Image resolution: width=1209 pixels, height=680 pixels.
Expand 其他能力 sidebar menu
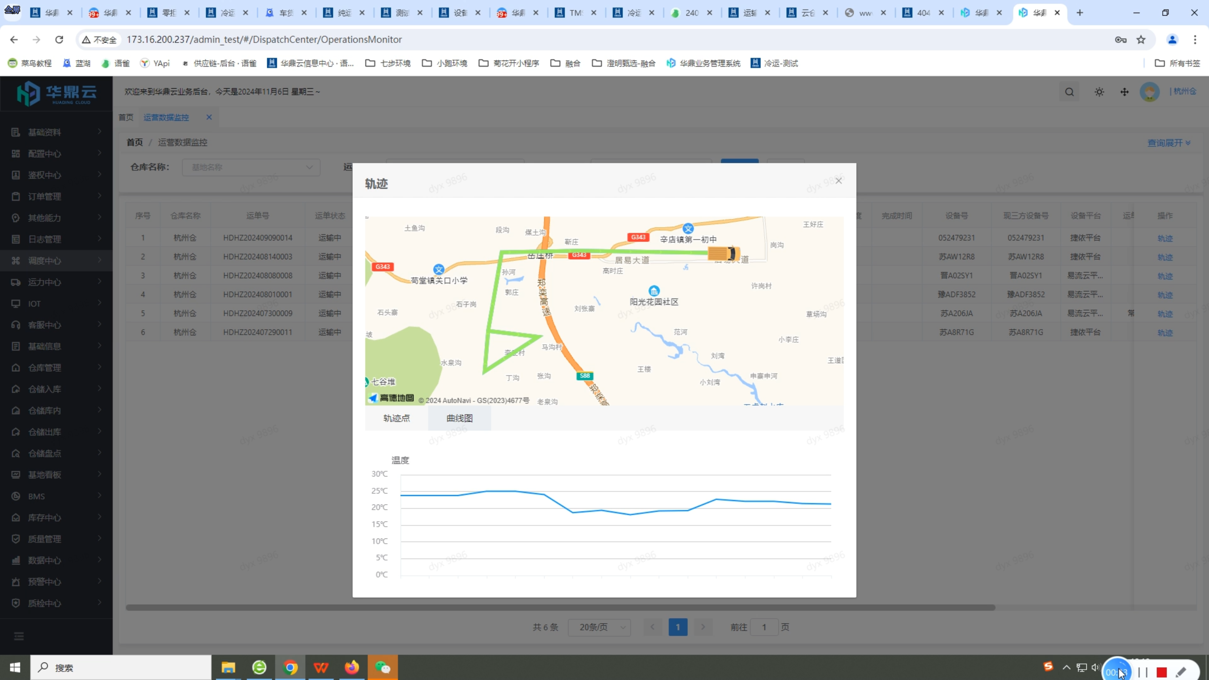click(x=56, y=218)
